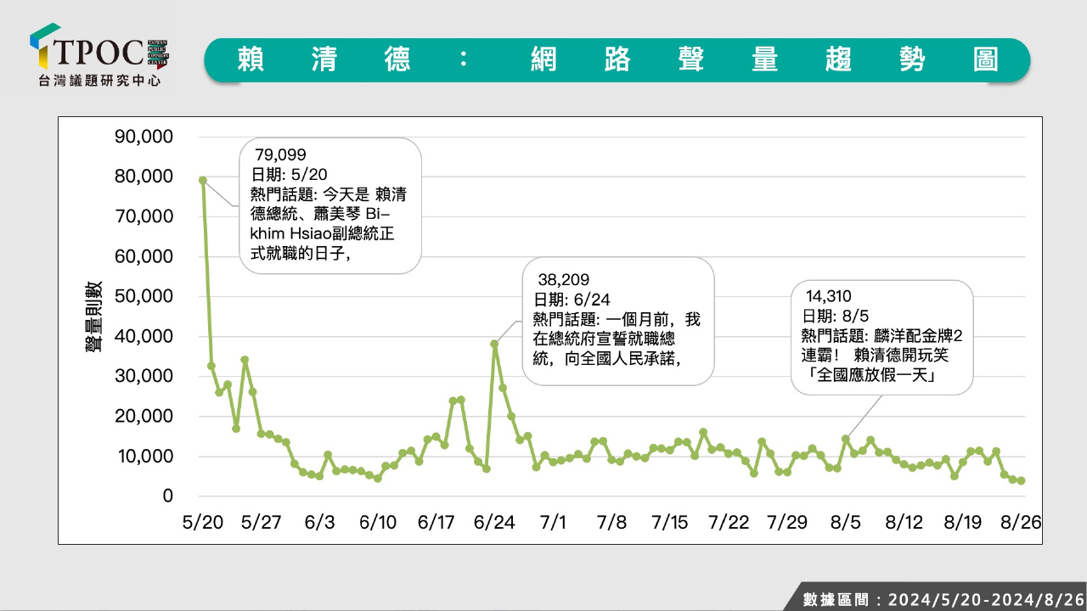Click the 14,310 callout dated 8/5
Screen dimensions: 1087x611
coord(882,337)
